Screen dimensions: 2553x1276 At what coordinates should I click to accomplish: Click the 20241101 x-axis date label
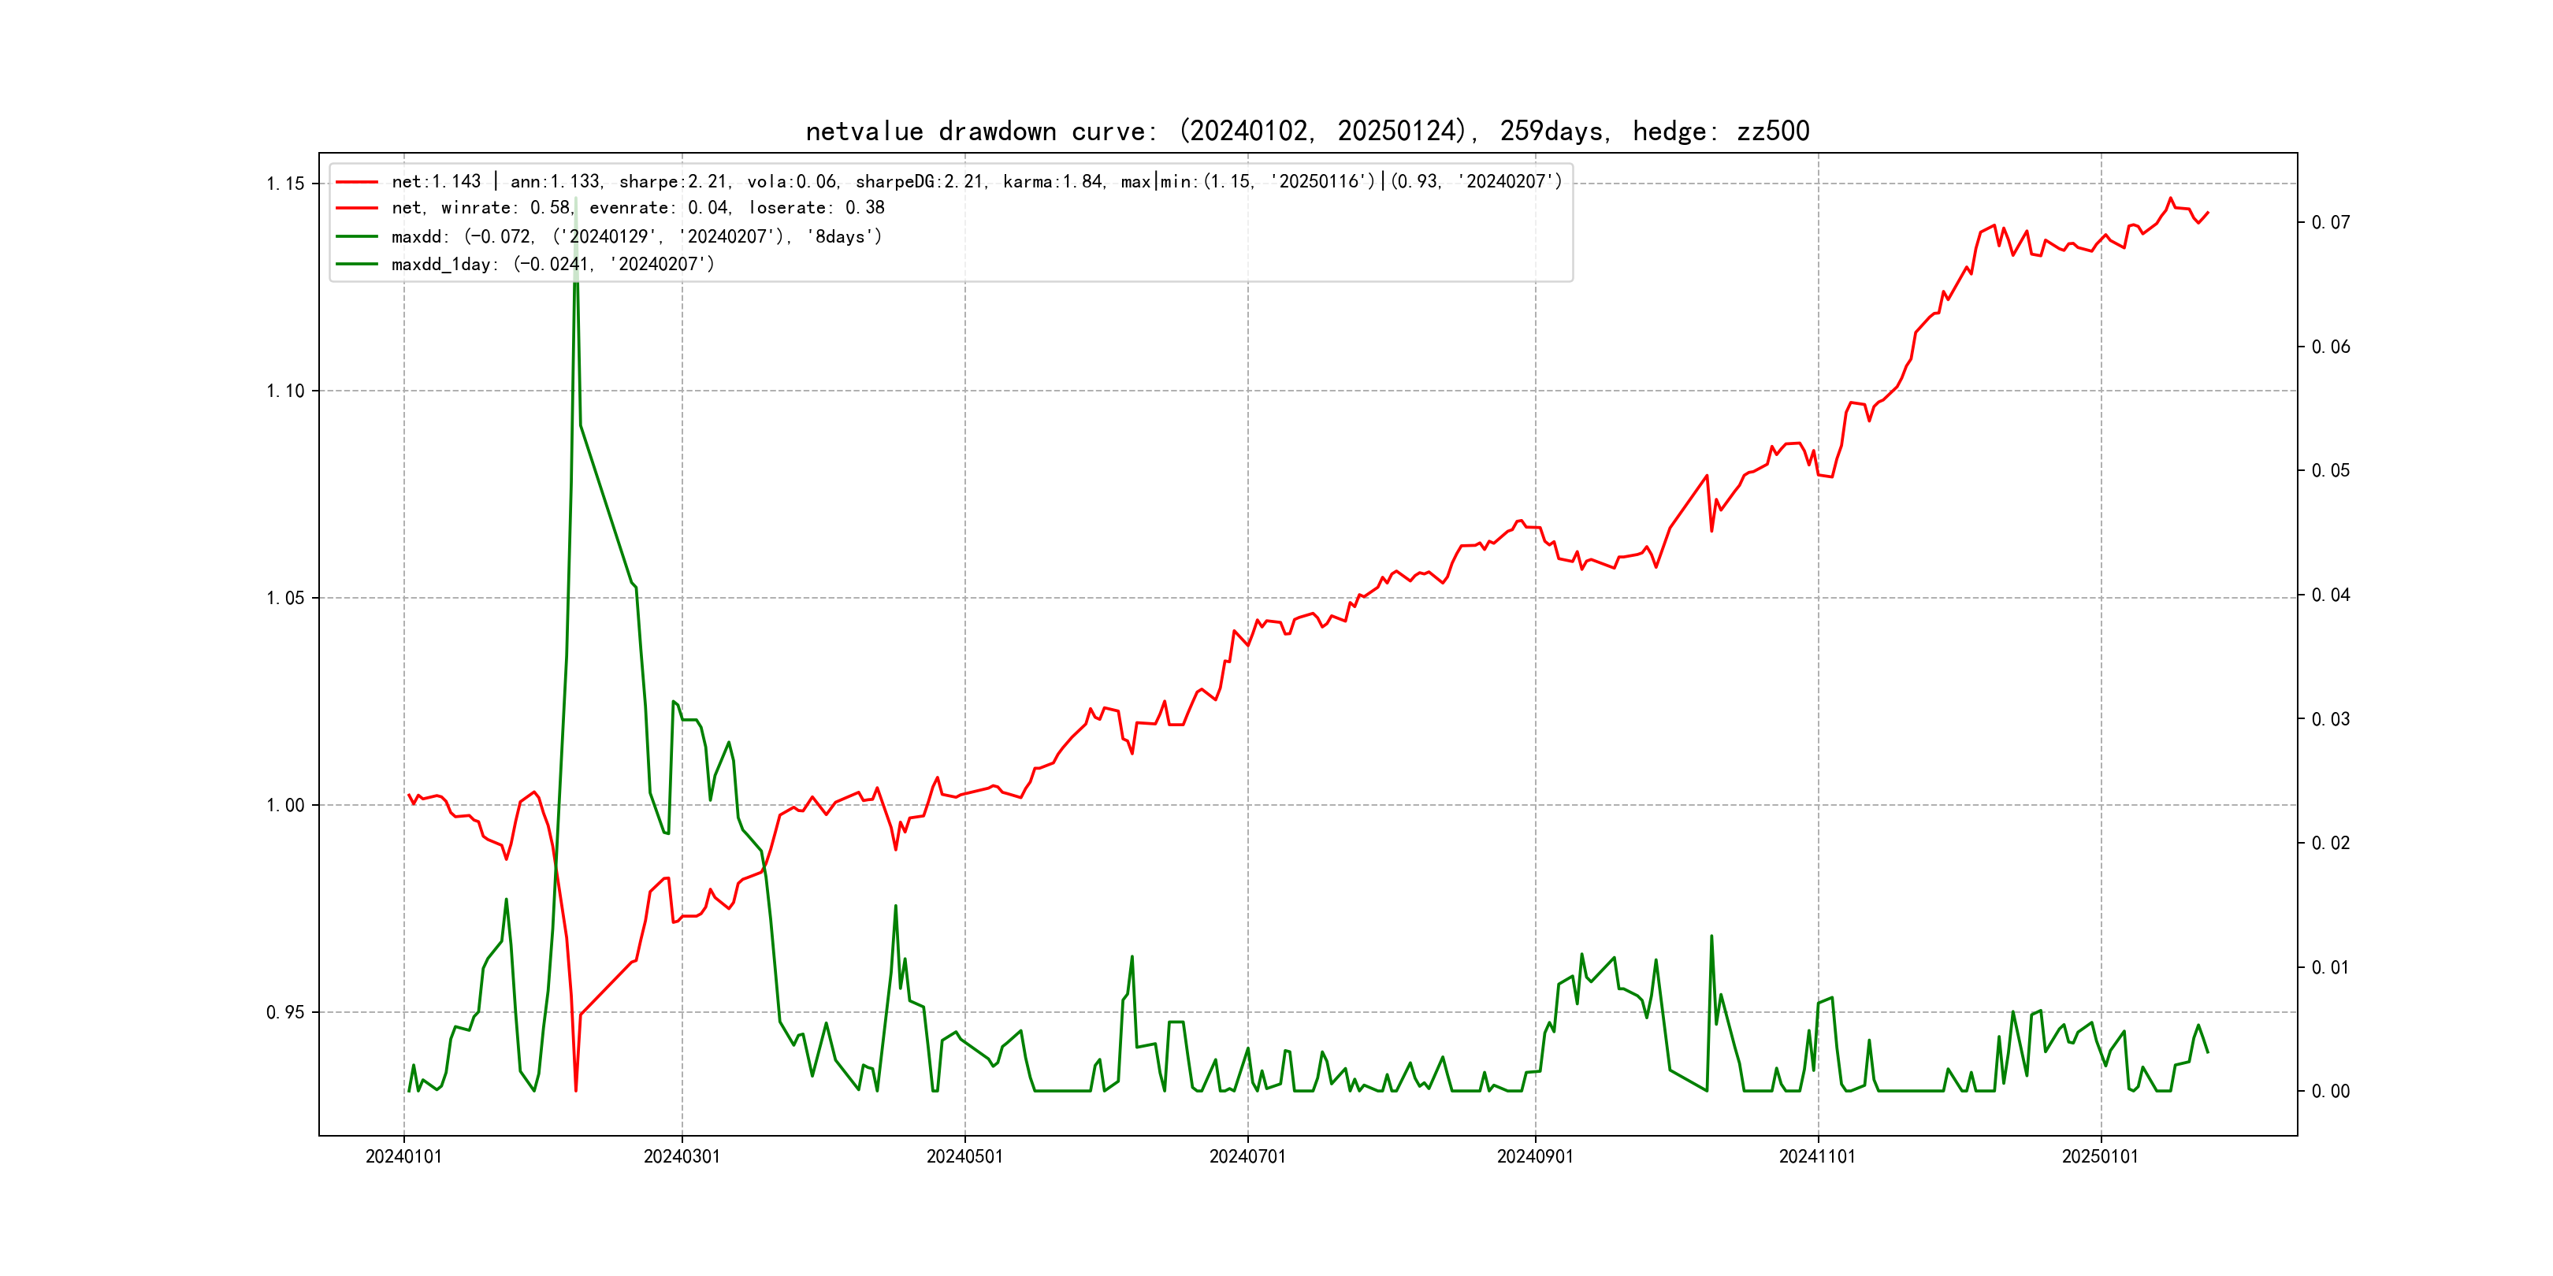point(1816,1156)
